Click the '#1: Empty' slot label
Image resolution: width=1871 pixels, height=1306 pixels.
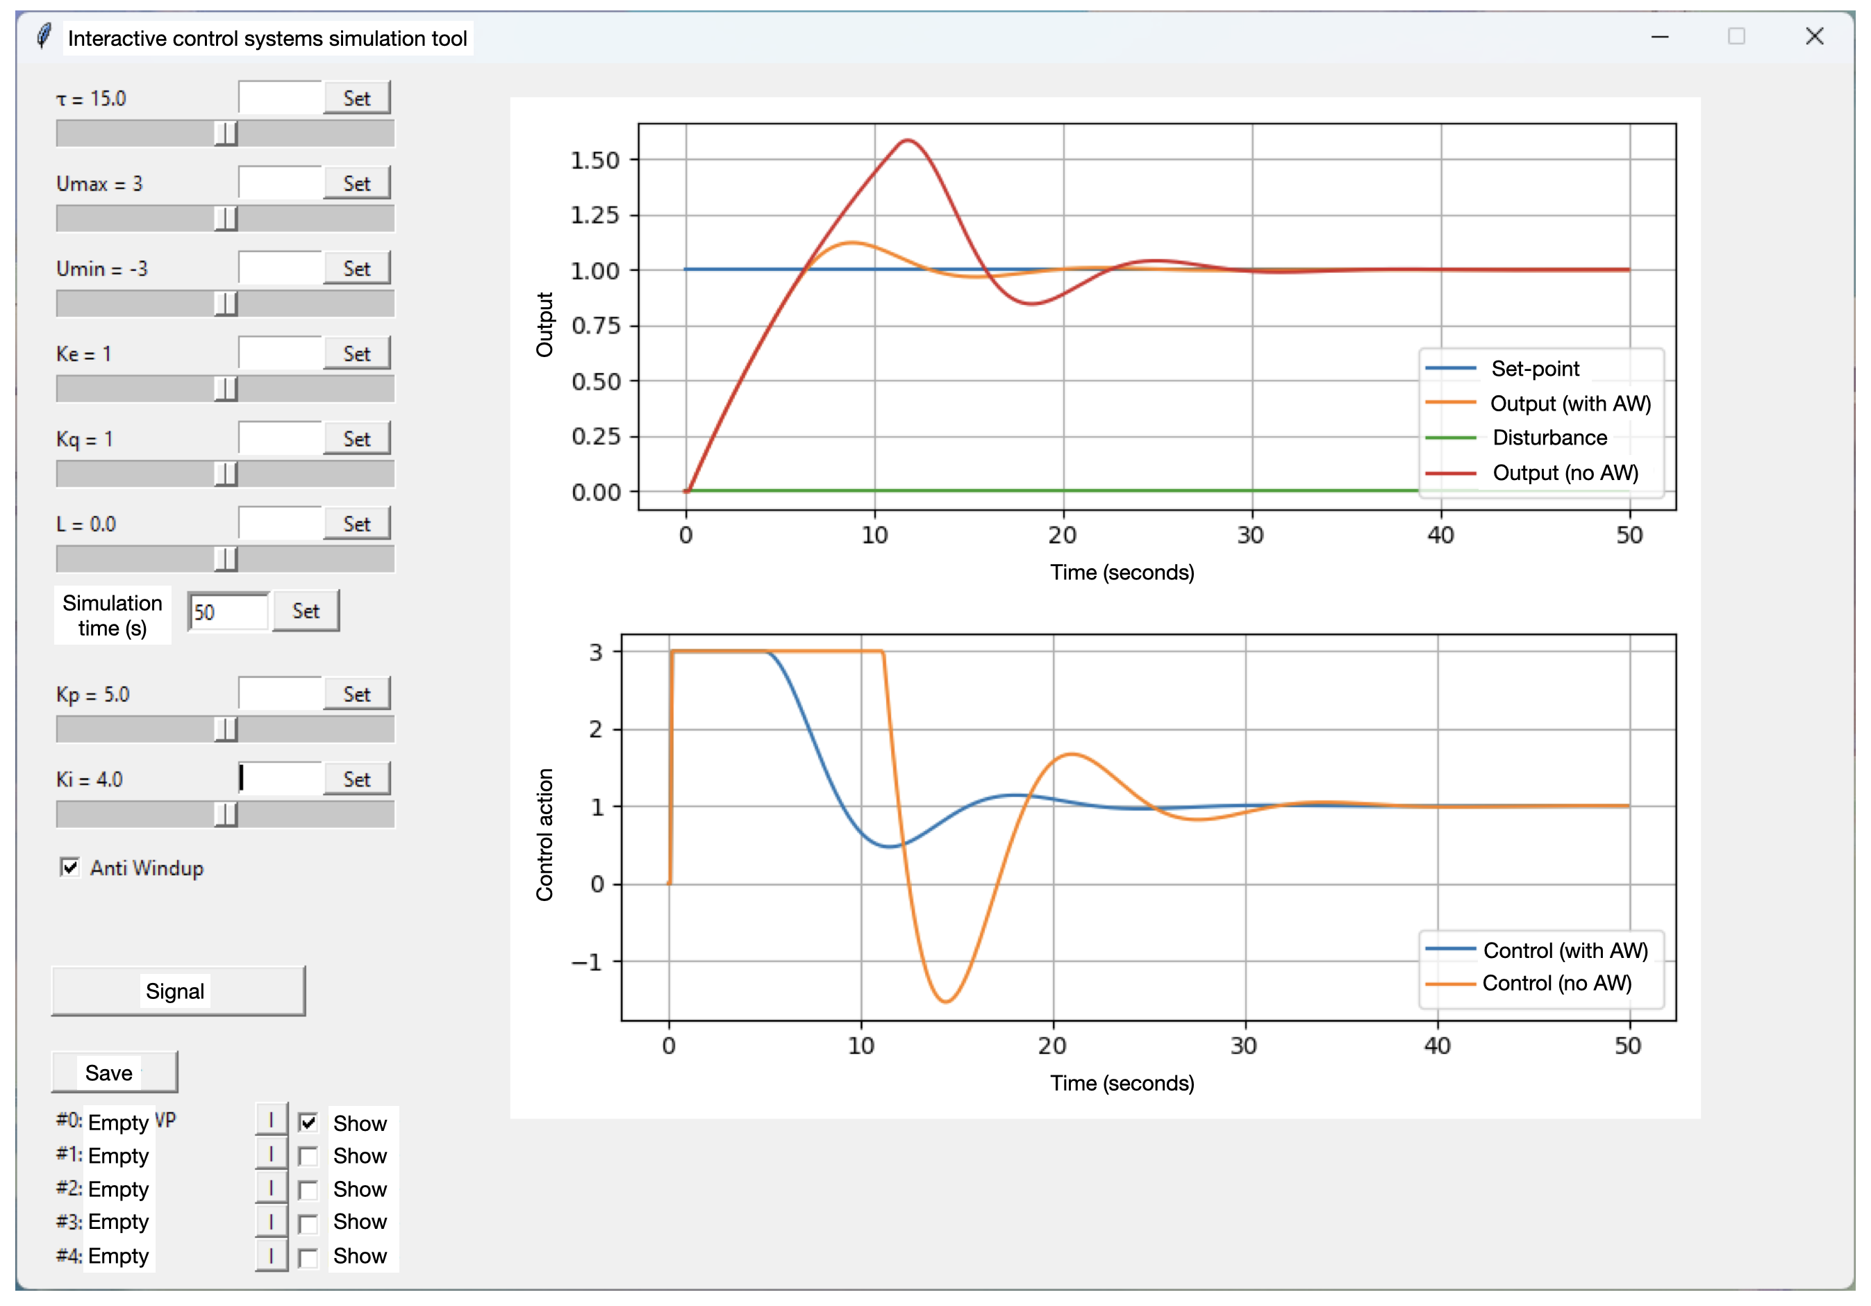(x=103, y=1155)
